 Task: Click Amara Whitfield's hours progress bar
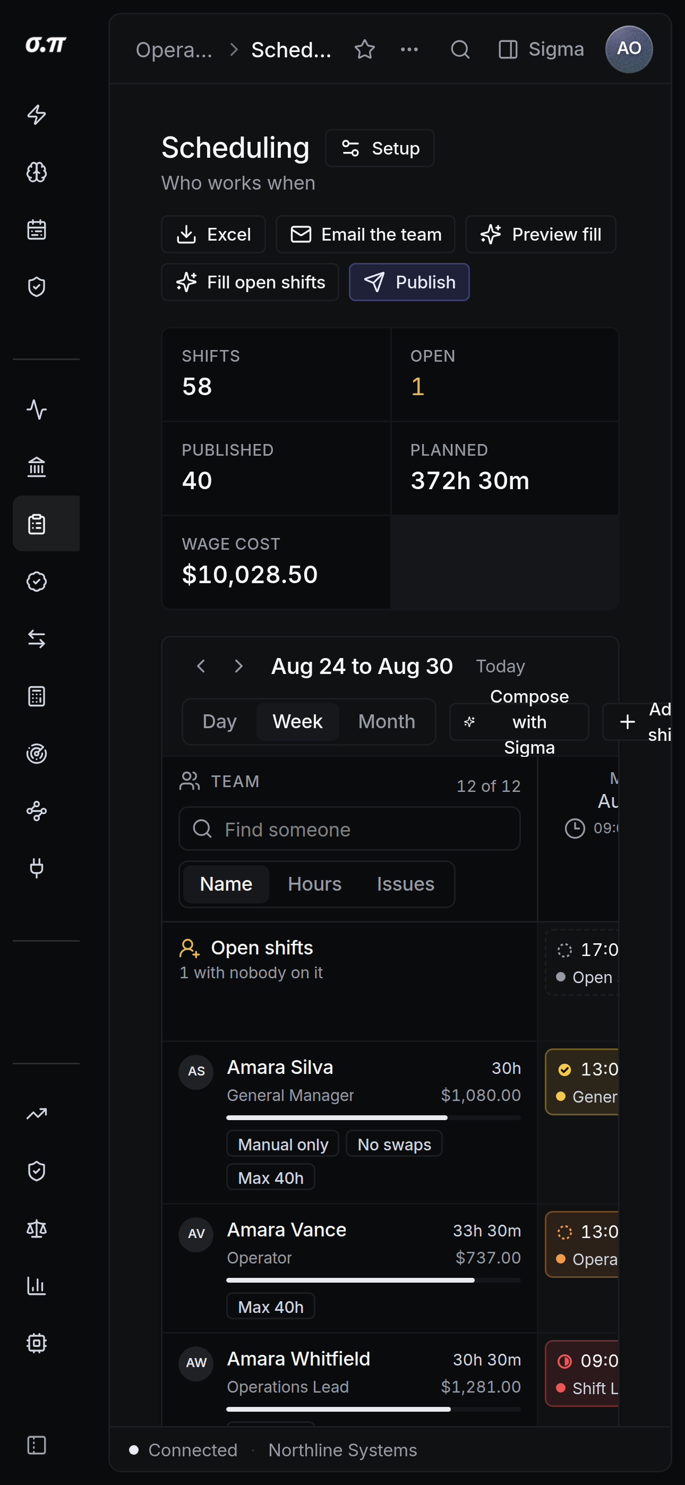374,1410
